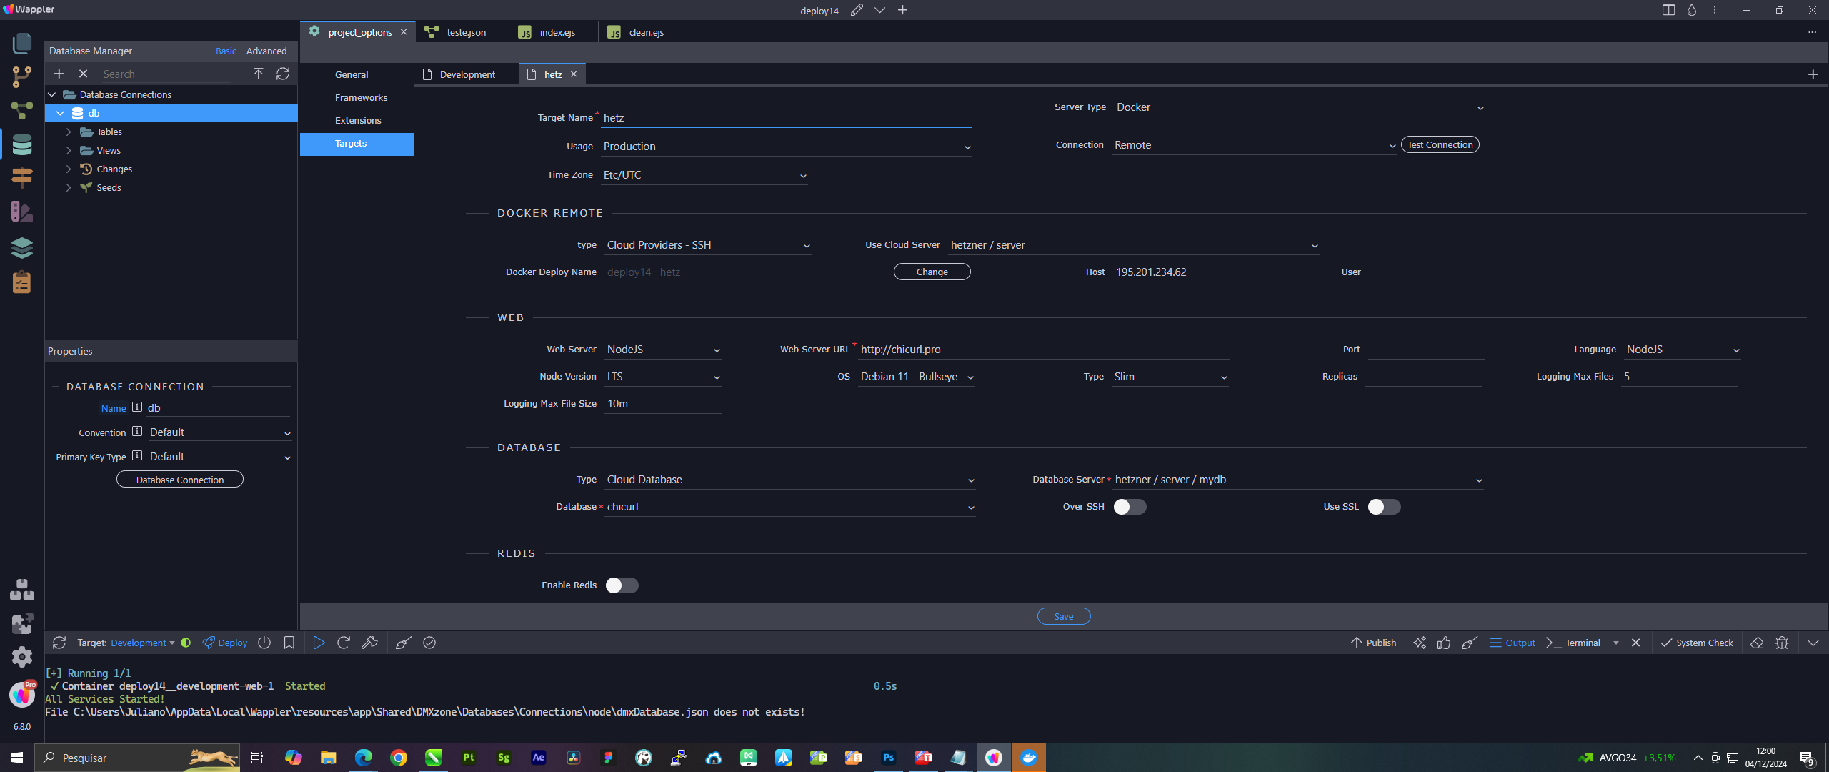Open the Theme Manager swatches icon
The image size is (1829, 772).
(22, 212)
